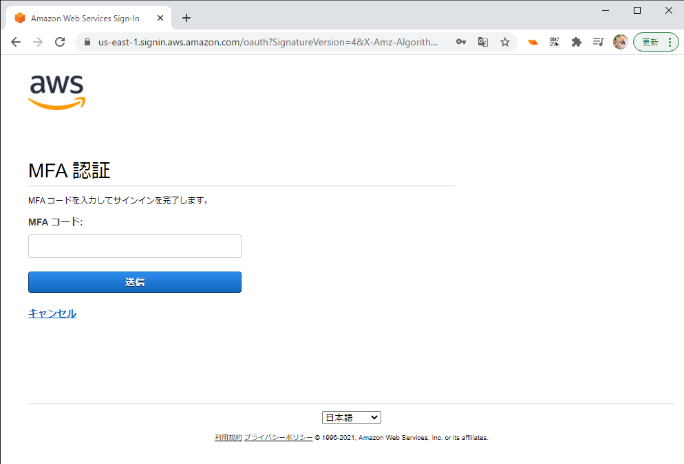Click the browser back arrow
684x464 pixels.
tap(16, 42)
